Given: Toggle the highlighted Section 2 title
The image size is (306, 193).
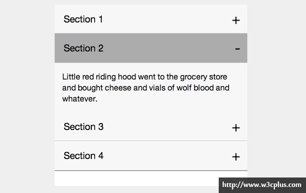Looking at the screenshot, I should pyautogui.click(x=83, y=48).
